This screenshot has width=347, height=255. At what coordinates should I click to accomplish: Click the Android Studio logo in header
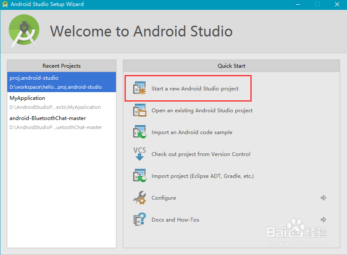[x=24, y=31]
